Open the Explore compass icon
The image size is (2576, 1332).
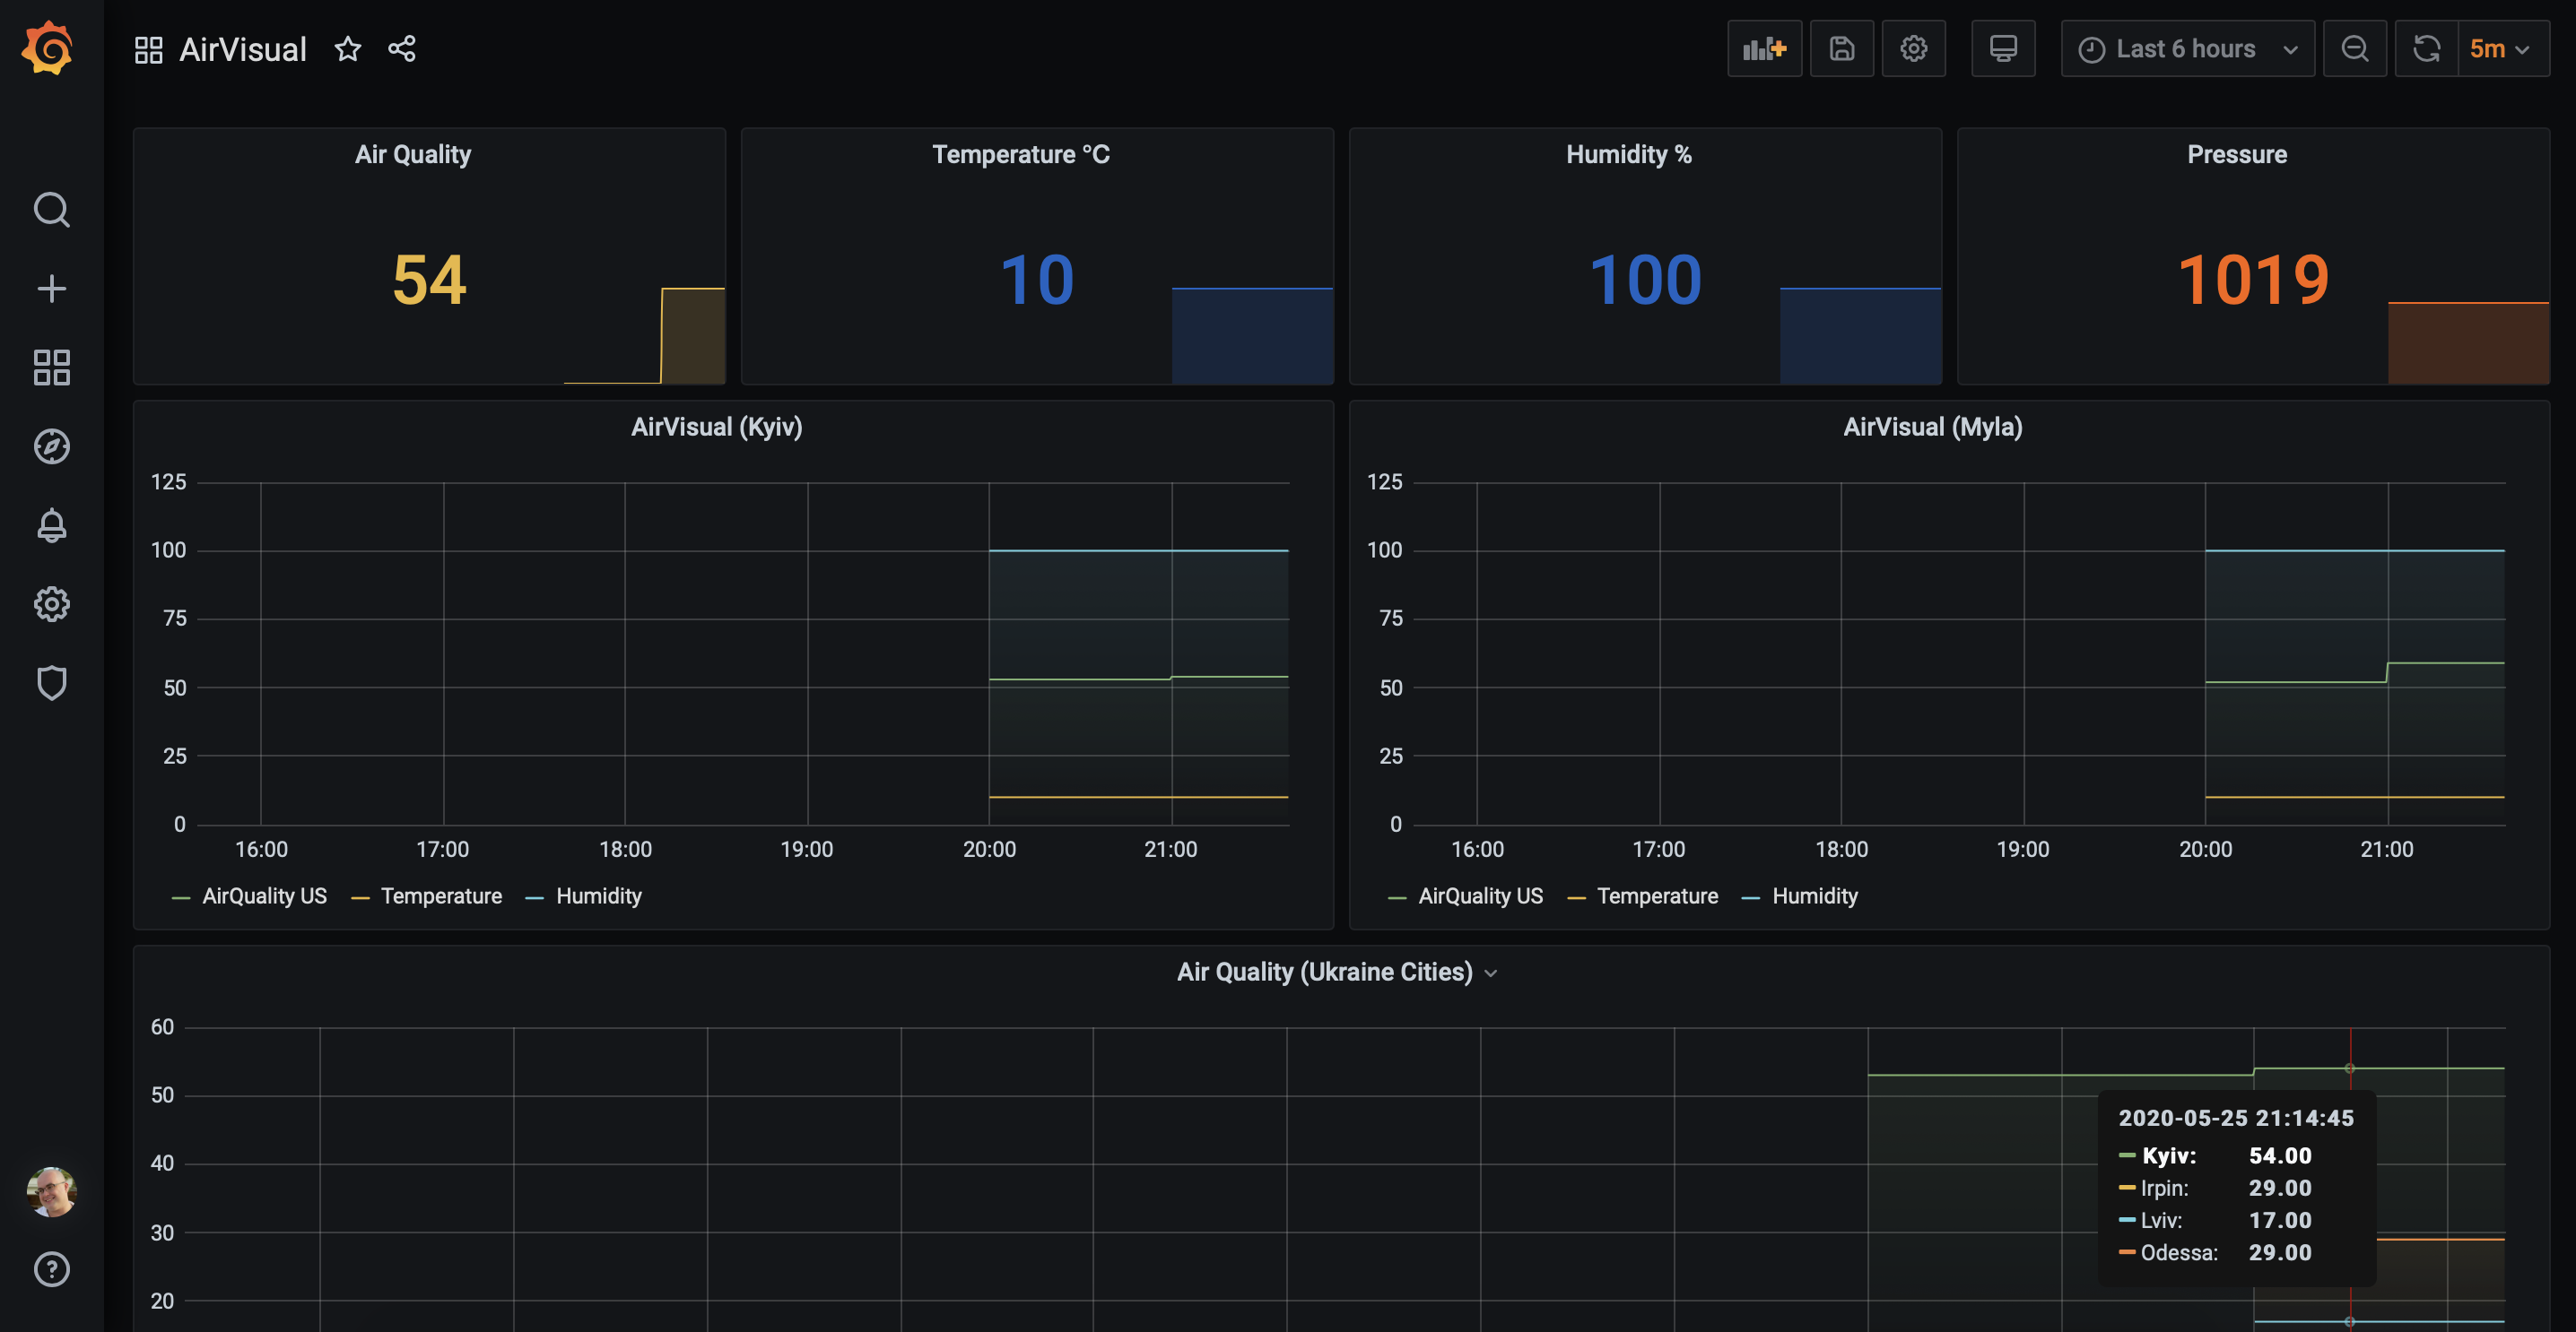(x=51, y=445)
